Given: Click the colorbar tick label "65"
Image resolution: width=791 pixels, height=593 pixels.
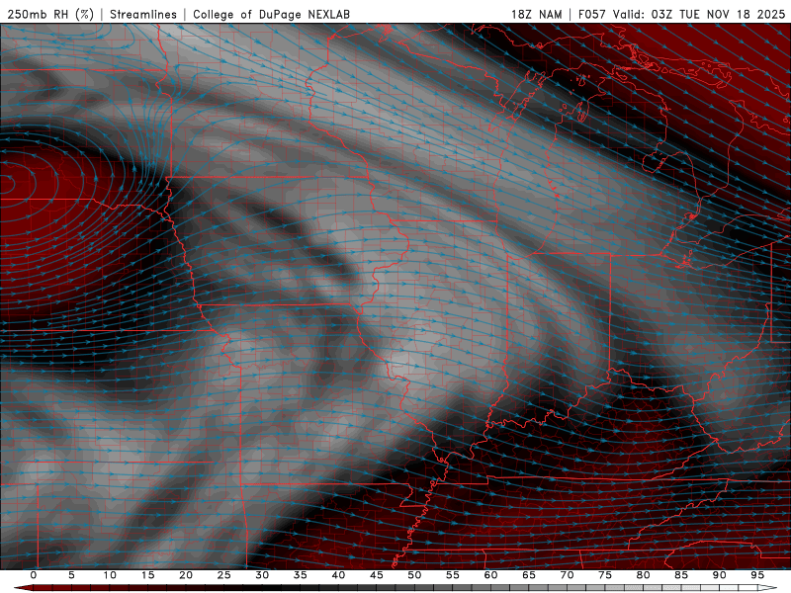Looking at the screenshot, I should 529,575.
